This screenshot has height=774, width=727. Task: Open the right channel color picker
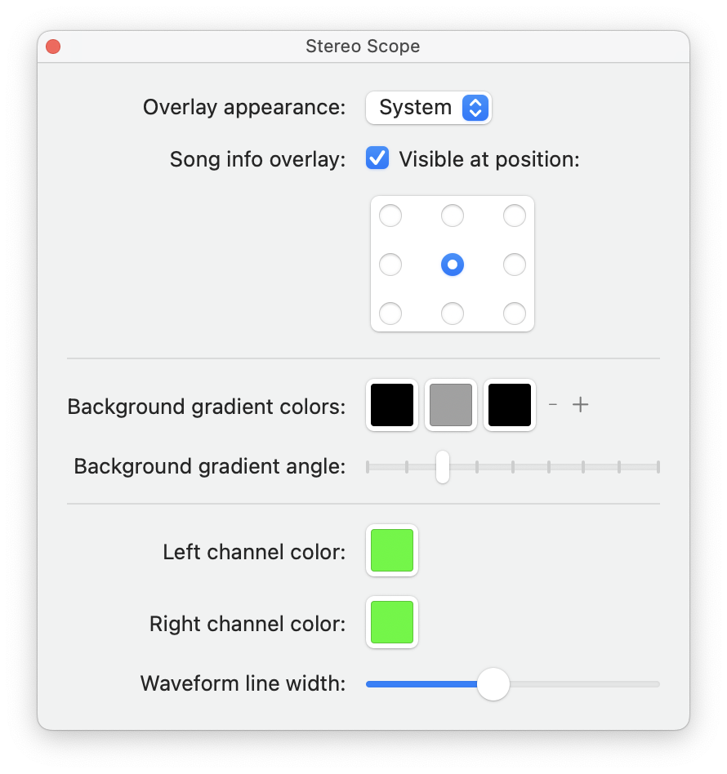coord(391,622)
